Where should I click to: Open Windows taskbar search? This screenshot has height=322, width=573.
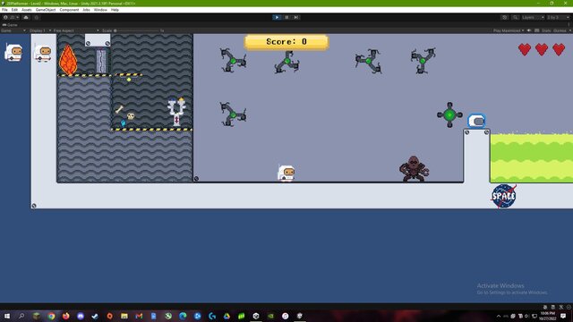pyautogui.click(x=21, y=316)
